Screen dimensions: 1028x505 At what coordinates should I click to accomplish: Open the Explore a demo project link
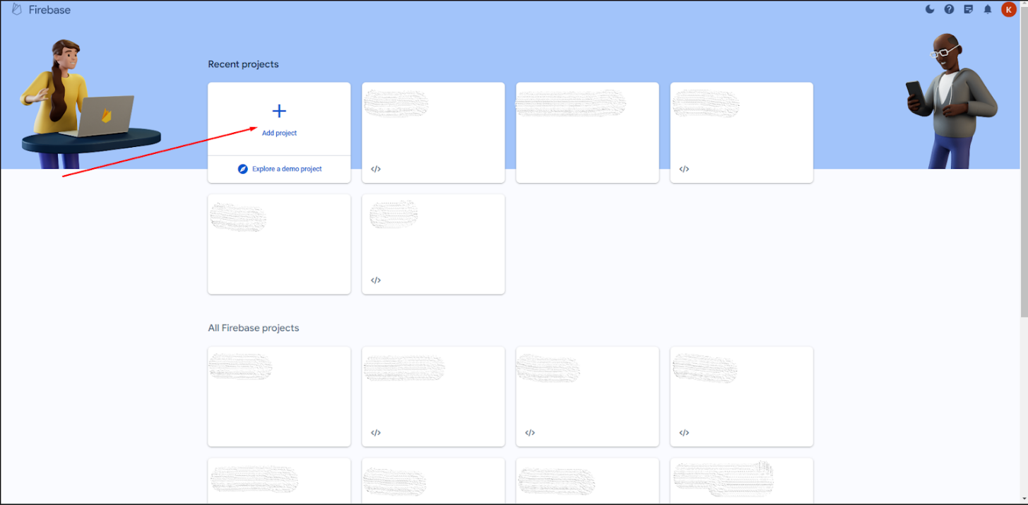click(287, 169)
